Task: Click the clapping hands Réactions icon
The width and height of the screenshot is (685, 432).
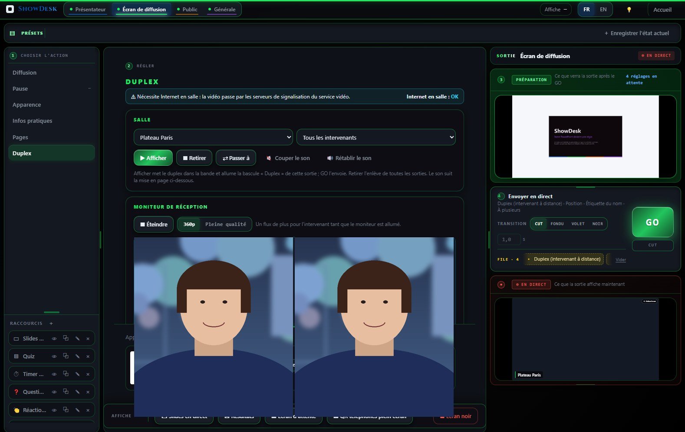Action: (x=16, y=410)
